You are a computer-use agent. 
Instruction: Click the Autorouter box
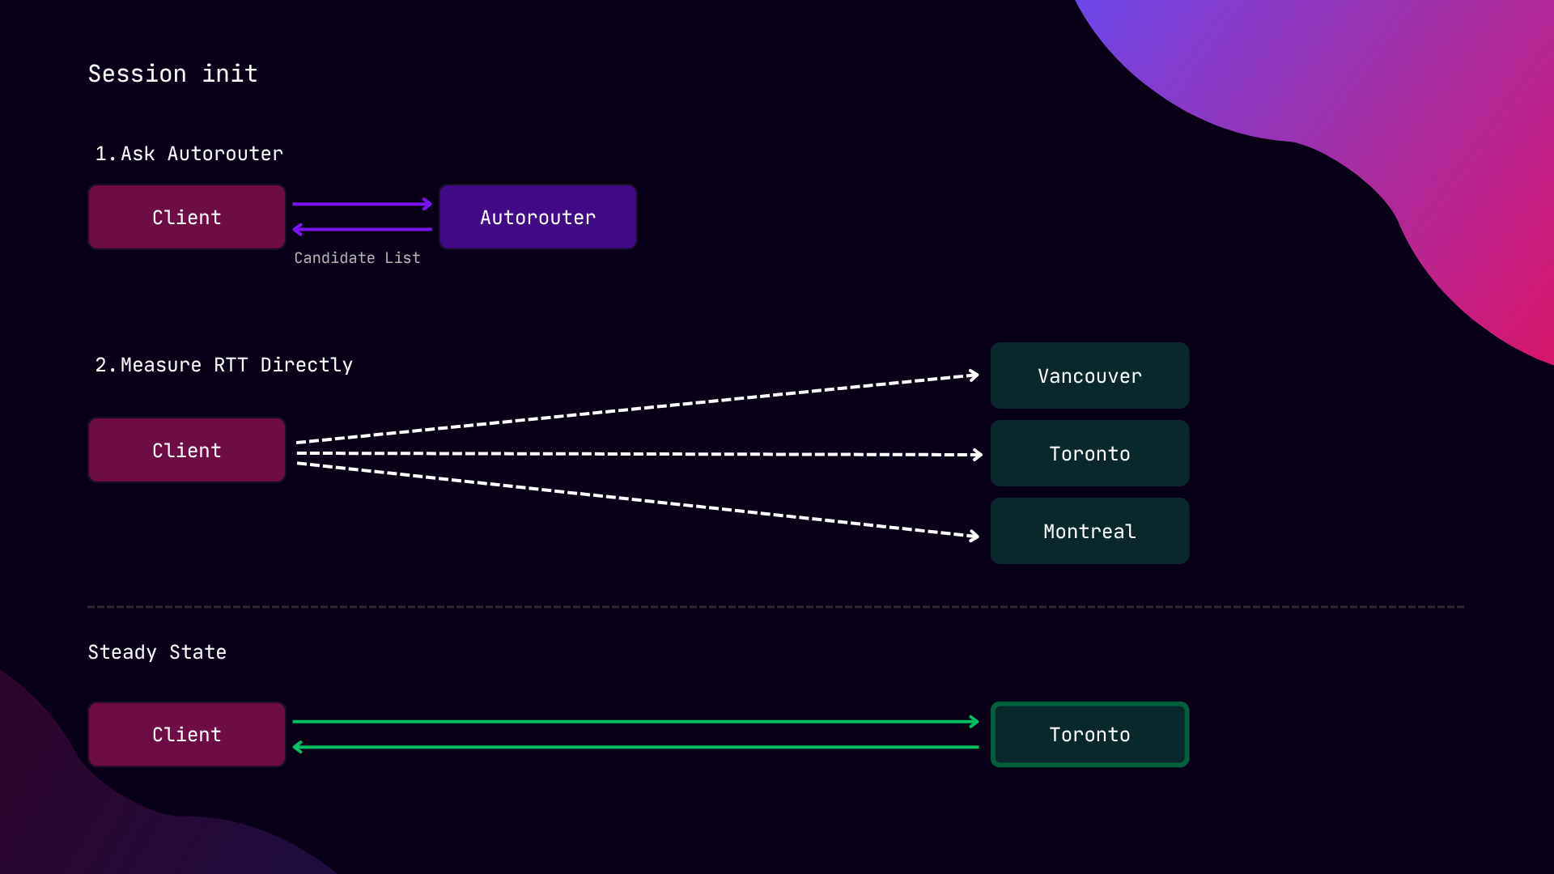coord(537,217)
